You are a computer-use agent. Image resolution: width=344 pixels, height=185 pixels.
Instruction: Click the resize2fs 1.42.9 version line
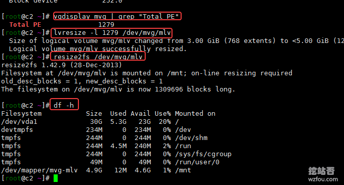[61, 65]
